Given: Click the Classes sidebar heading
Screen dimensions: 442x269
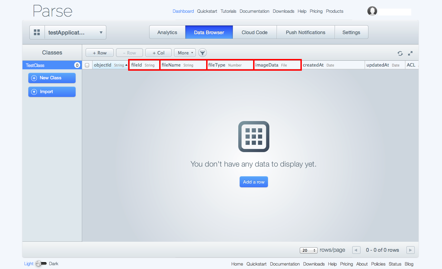Looking at the screenshot, I should point(52,52).
